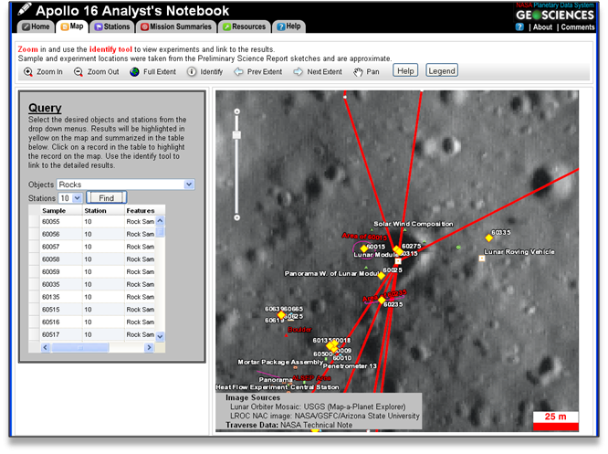Select table row for sample 60057
This screenshot has width=608, height=454.
click(x=92, y=247)
